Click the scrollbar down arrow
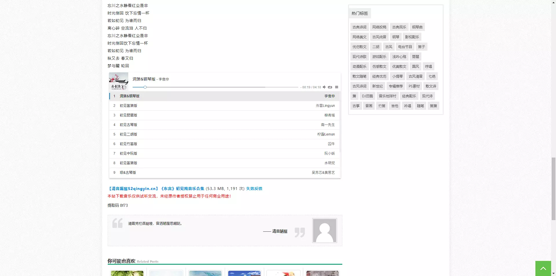 tap(553, 273)
